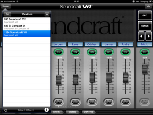Screen dimensions: 153x115
Task: Toggle ON button for Lene channel
Action: (x=75, y=52)
